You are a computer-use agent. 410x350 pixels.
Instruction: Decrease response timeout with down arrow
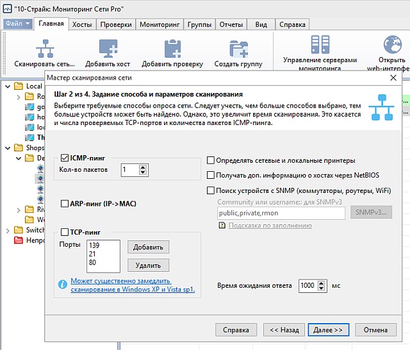click(322, 288)
